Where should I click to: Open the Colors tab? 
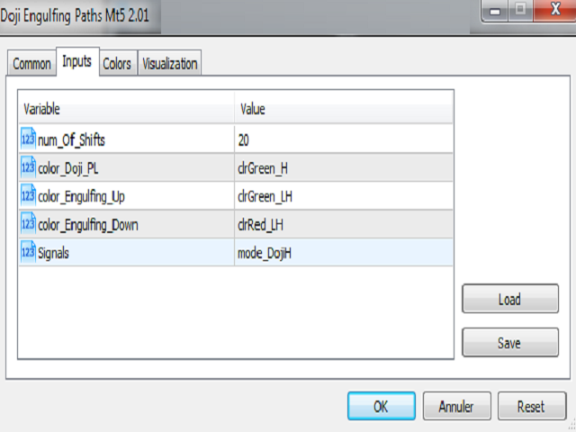[x=117, y=63]
